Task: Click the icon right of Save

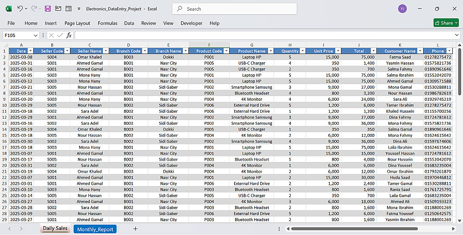Action: point(58,9)
